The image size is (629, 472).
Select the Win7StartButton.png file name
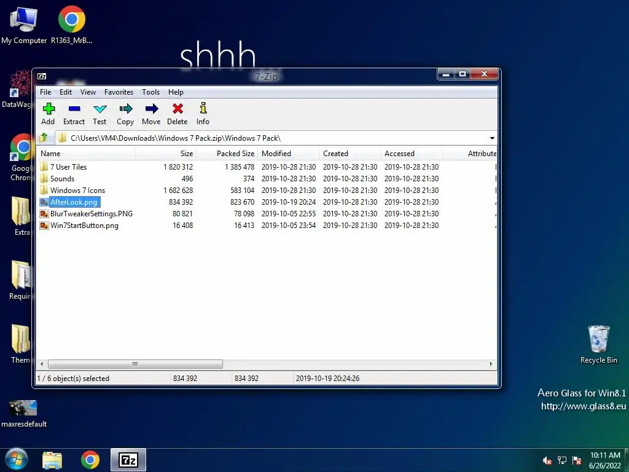pyautogui.click(x=84, y=225)
